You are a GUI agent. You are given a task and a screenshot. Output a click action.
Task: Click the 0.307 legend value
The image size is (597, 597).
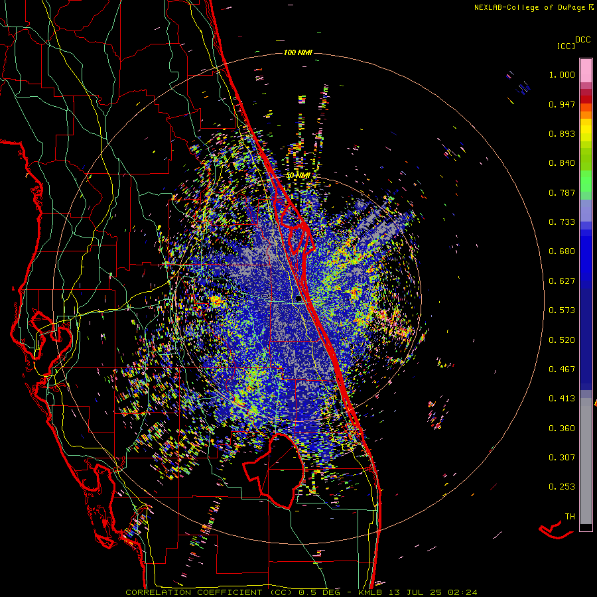click(x=562, y=458)
